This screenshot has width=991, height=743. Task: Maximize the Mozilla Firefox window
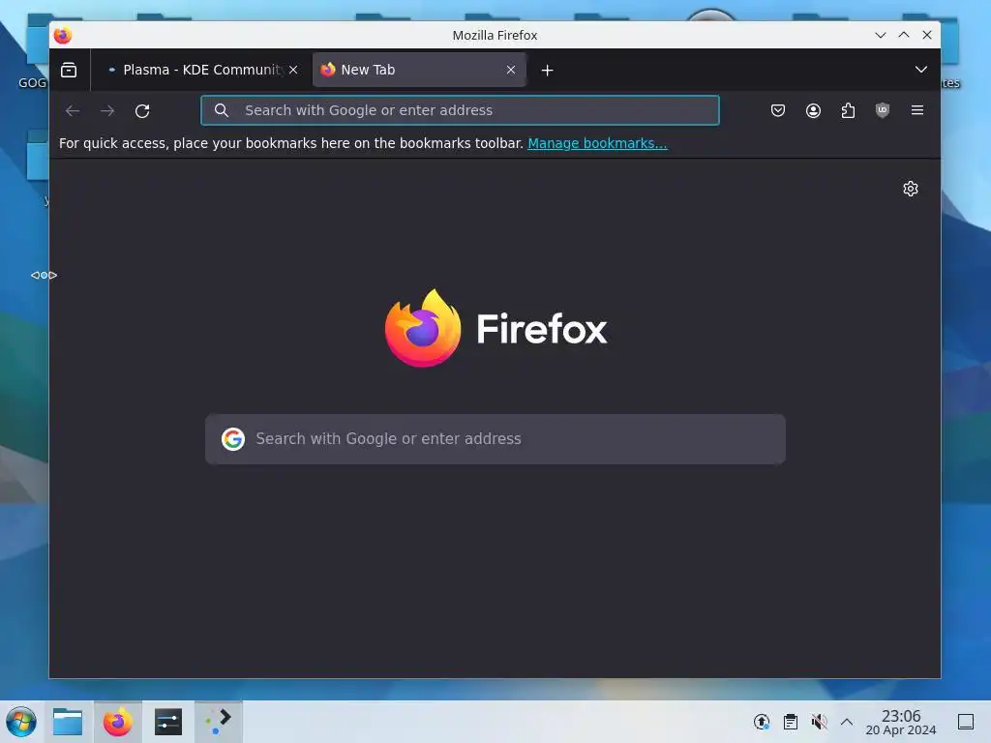[x=904, y=36]
